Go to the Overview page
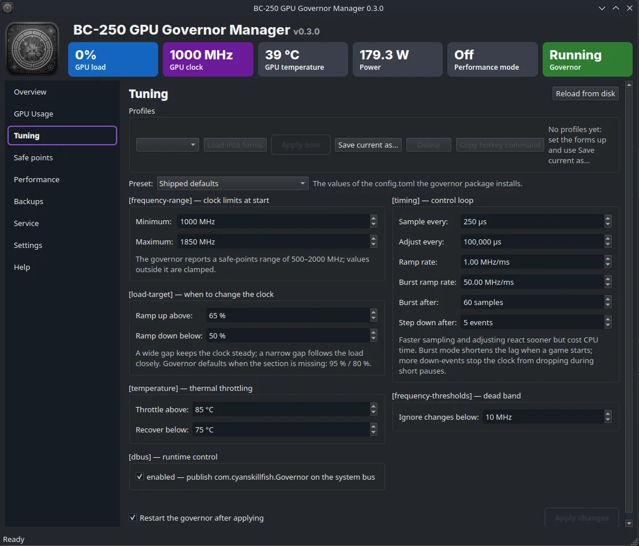The image size is (639, 546). [62, 92]
